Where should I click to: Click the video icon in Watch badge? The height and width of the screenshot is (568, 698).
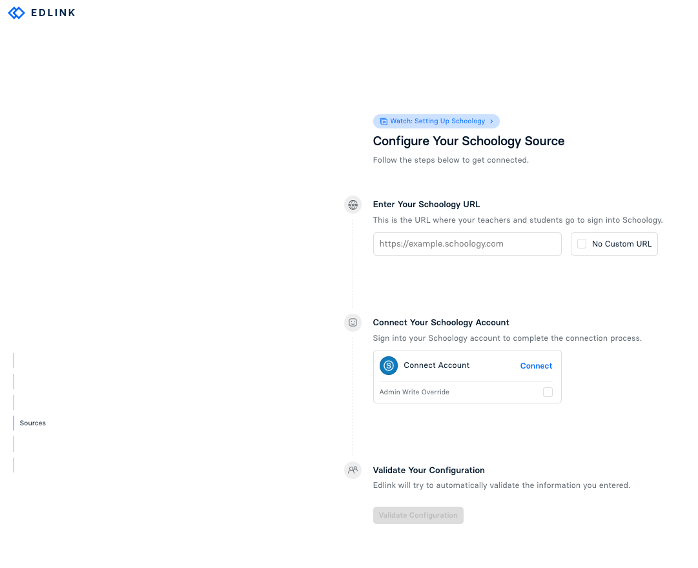384,121
